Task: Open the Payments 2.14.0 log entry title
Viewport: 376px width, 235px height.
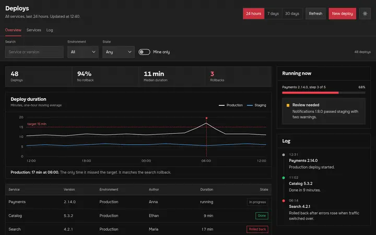Action: click(303, 161)
